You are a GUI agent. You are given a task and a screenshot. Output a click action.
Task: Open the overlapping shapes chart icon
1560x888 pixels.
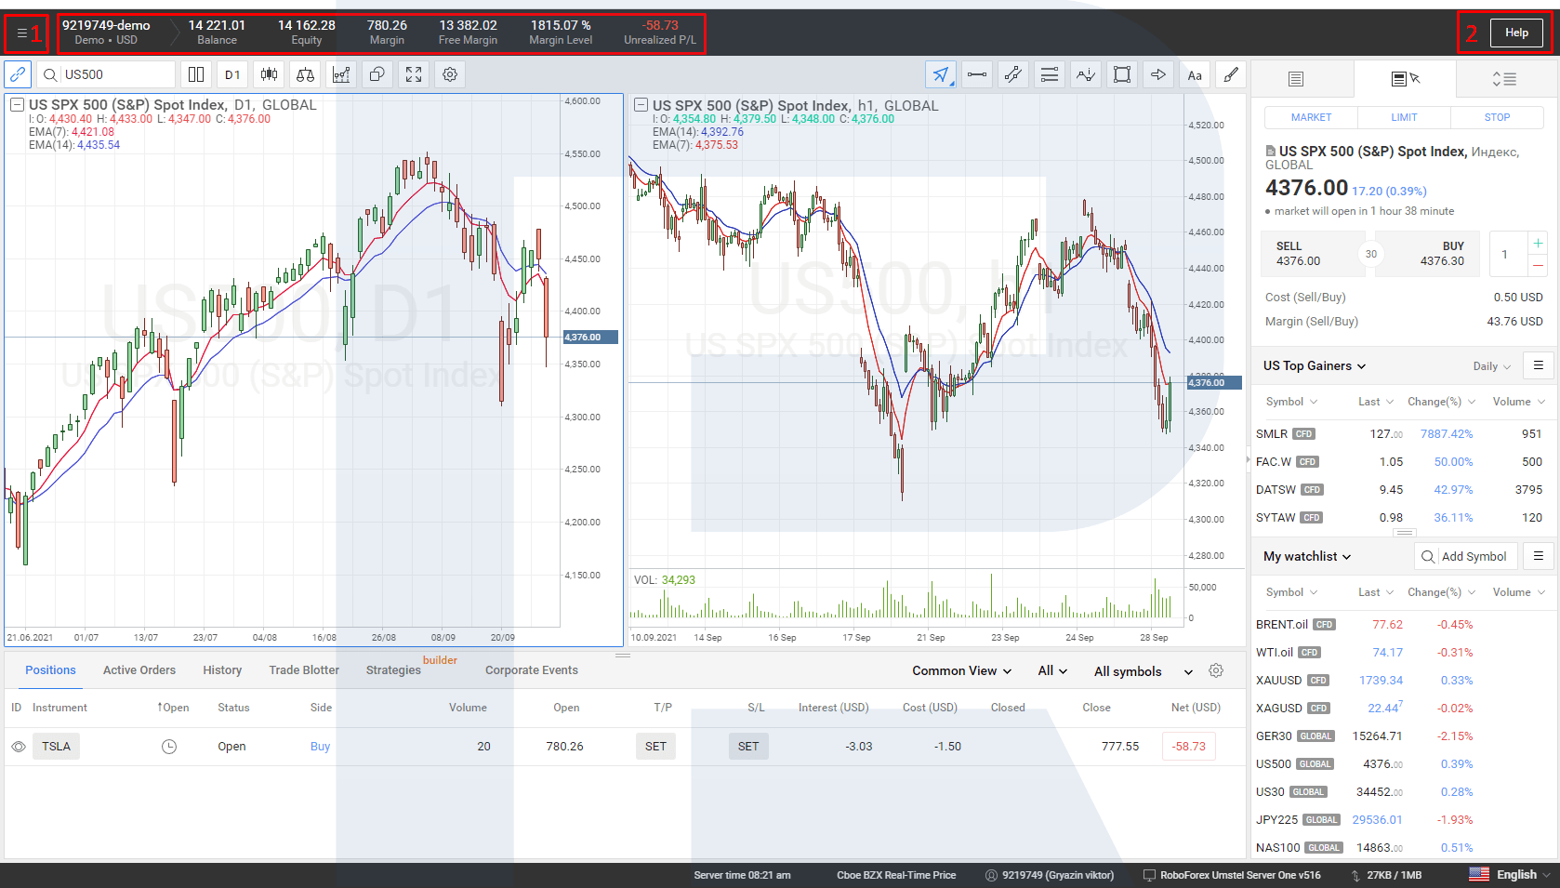377,74
